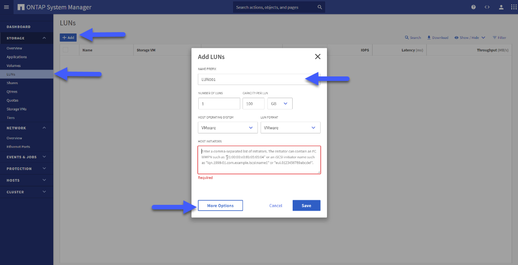Collapse the Storage section
This screenshot has height=265, width=518.
(x=27, y=38)
